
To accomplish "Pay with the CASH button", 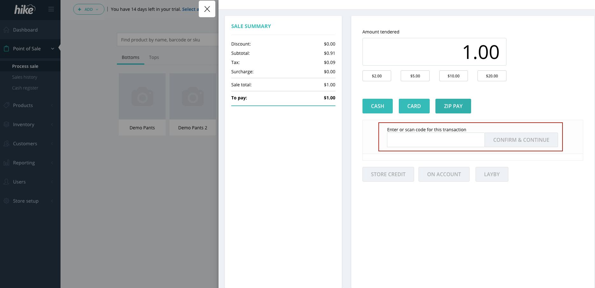I will point(377,106).
